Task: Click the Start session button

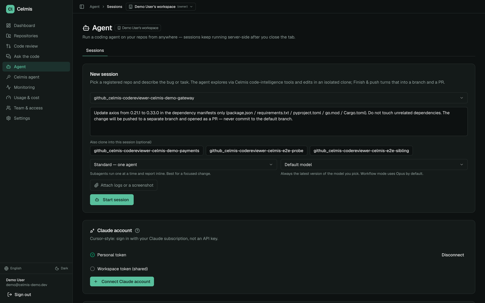Action: tap(112, 200)
